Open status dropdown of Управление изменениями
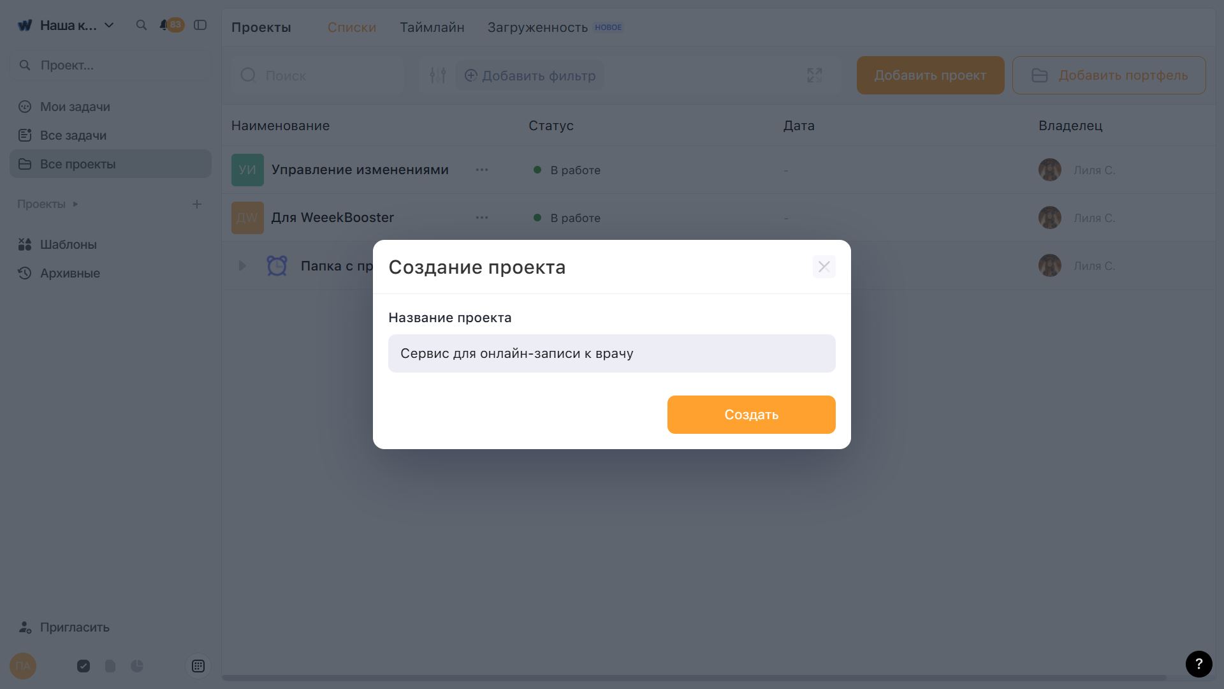 pyautogui.click(x=567, y=170)
